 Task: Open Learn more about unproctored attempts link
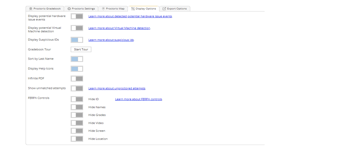point(117,88)
